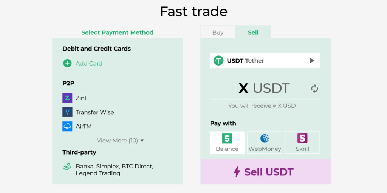The width and height of the screenshot is (387, 193).
Task: Click the lightning bolt on Sell button
Action: (x=237, y=172)
